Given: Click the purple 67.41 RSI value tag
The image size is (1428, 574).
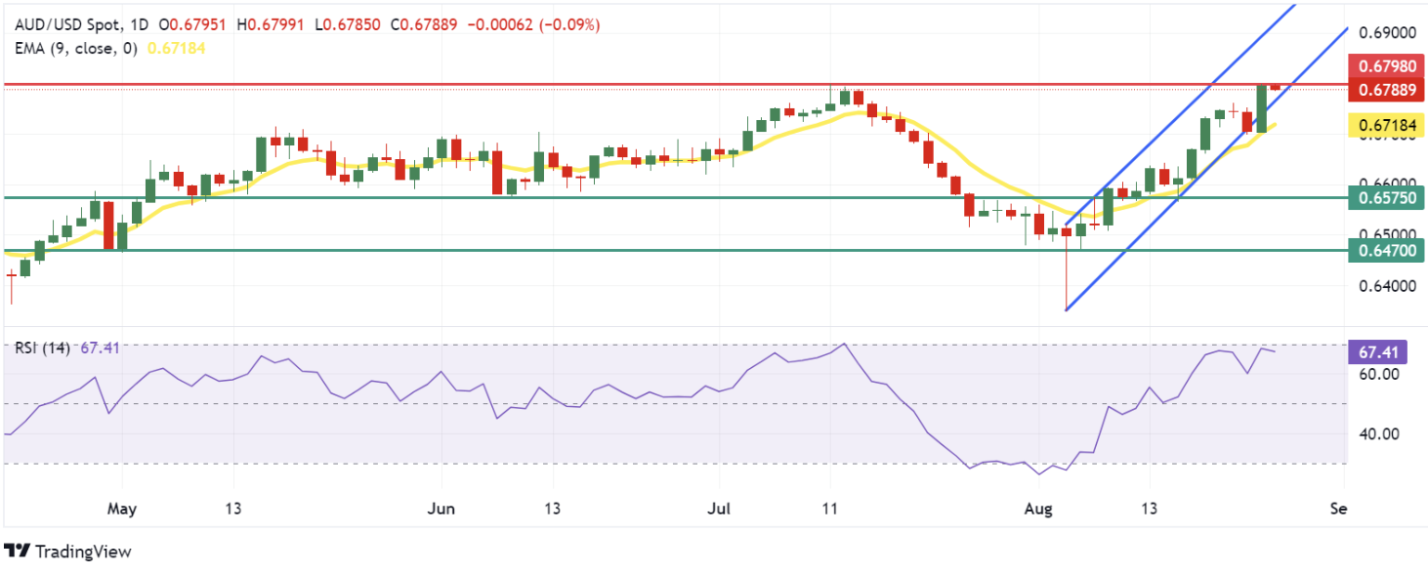Looking at the screenshot, I should [x=1385, y=349].
